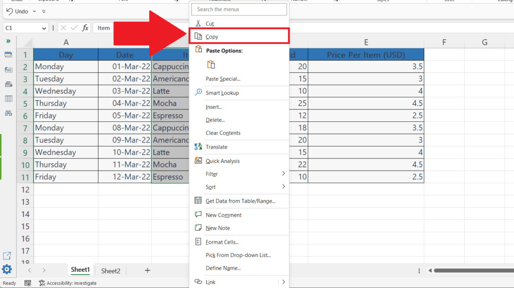Click the export arrow icon above gear
514x288 pixels.
click(x=7, y=256)
